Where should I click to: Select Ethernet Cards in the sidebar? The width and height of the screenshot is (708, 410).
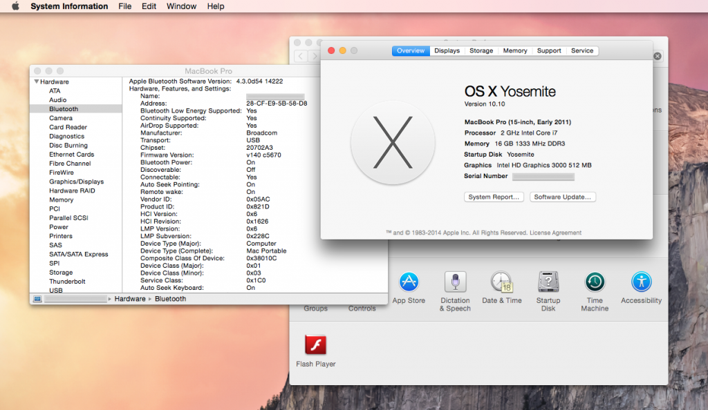click(72, 154)
